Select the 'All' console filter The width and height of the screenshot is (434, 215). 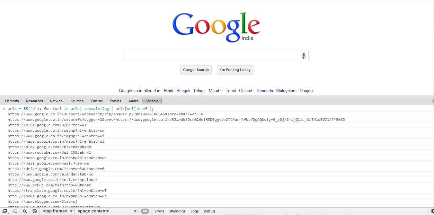point(145,211)
